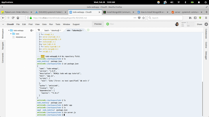Click the Cloud9 menu label
Viewport: 209px width, 117px height.
(10, 24)
